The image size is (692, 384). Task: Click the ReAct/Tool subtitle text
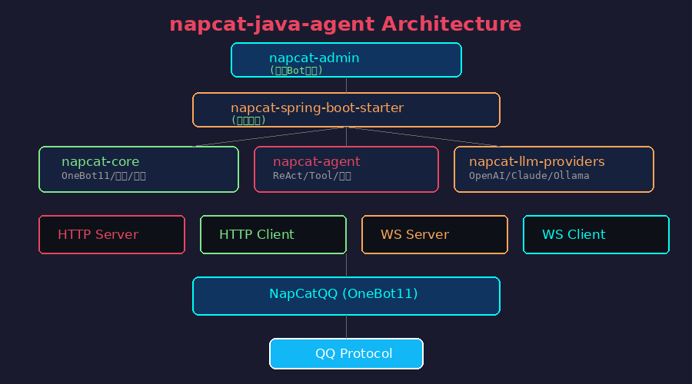pyautogui.click(x=312, y=176)
